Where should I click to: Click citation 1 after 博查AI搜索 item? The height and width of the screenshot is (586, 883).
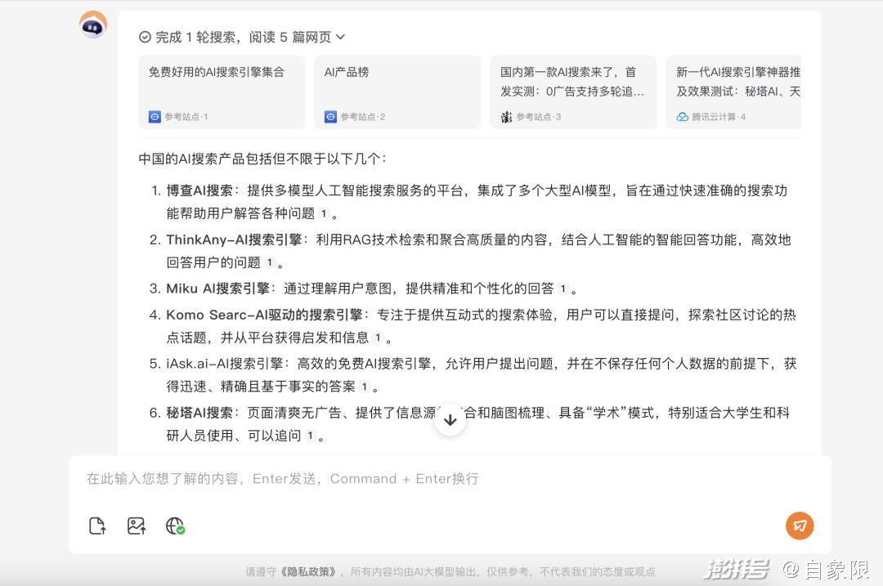pyautogui.click(x=323, y=213)
